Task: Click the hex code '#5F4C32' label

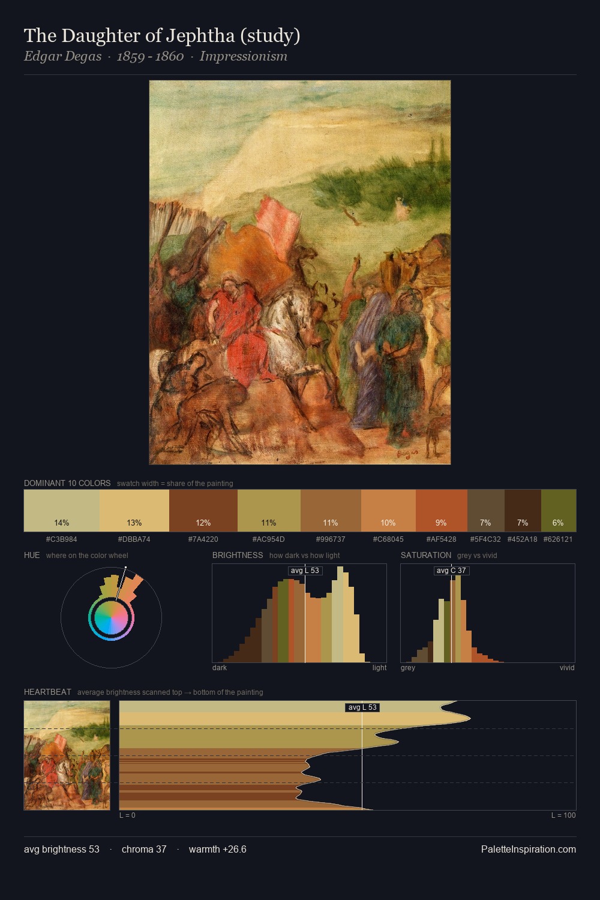Action: point(485,539)
